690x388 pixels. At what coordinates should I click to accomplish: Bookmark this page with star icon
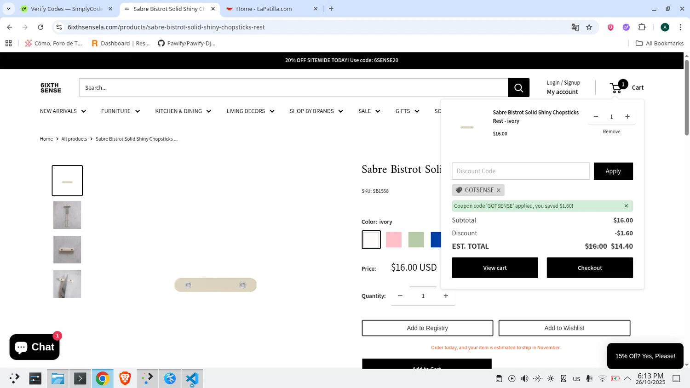coord(589,27)
